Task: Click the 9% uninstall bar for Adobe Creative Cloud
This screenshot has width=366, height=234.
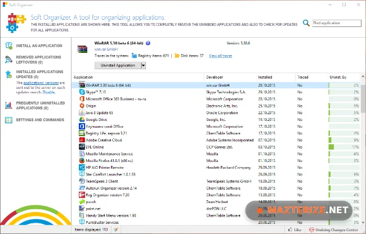Action: pos(344,140)
